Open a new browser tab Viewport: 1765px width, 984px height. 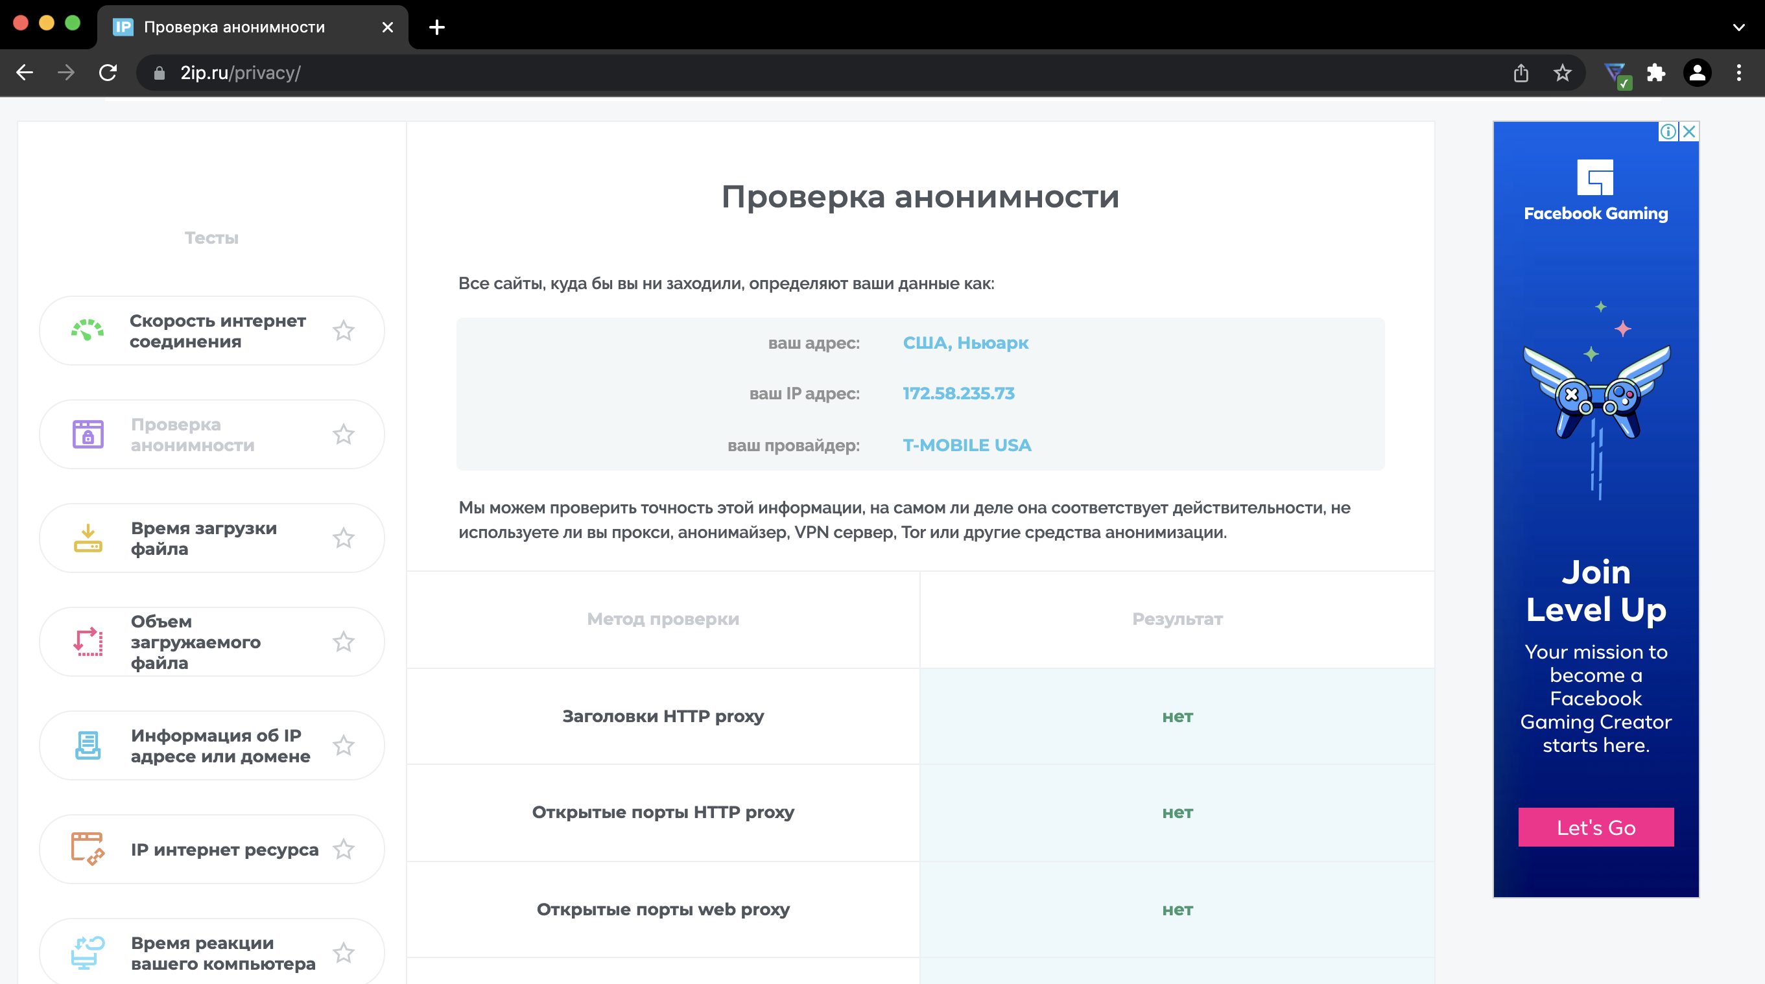[436, 27]
